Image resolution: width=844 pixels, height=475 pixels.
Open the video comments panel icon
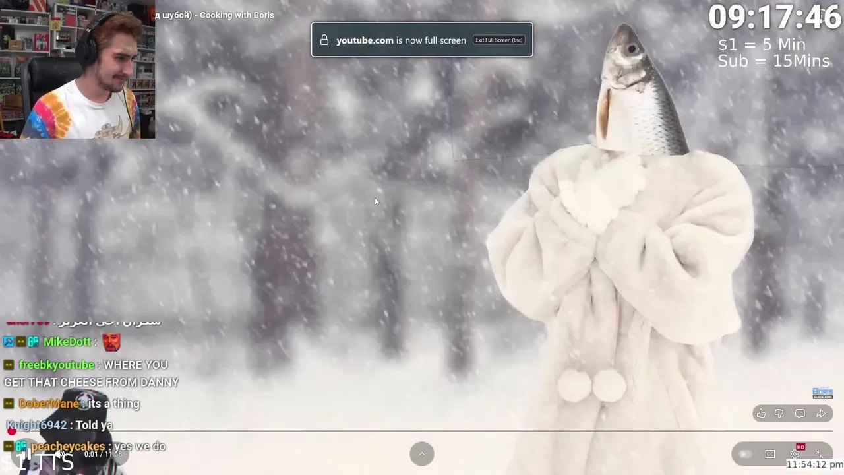800,414
